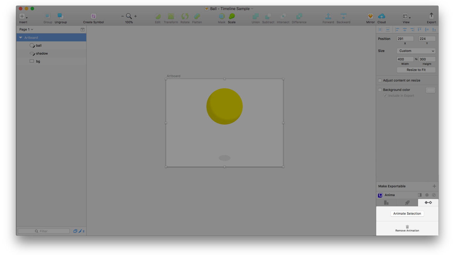Collapse the Artboard layer group

(x=21, y=38)
